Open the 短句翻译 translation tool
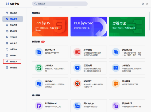Viewport: 151px width, 112px height. point(116,83)
